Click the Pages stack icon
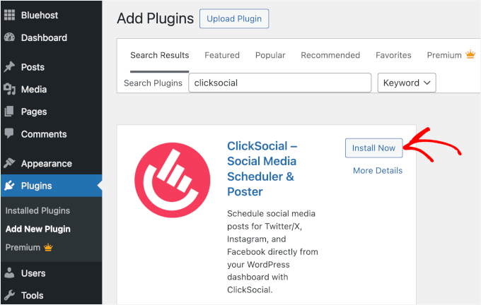This screenshot has height=305, width=481. click(x=9, y=112)
